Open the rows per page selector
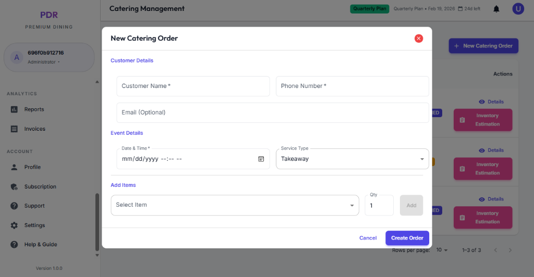Image resolution: width=534 pixels, height=277 pixels. pyautogui.click(x=442, y=250)
